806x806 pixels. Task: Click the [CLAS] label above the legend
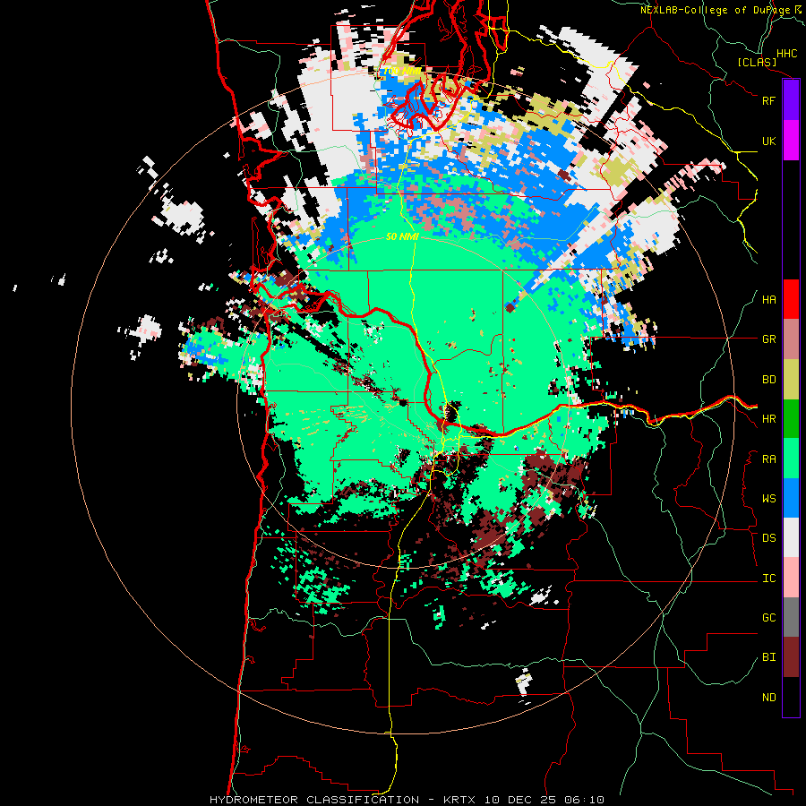757,62
